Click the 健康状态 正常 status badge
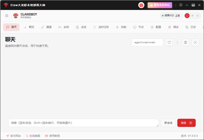This screenshot has height=140, width=204. 171,16
